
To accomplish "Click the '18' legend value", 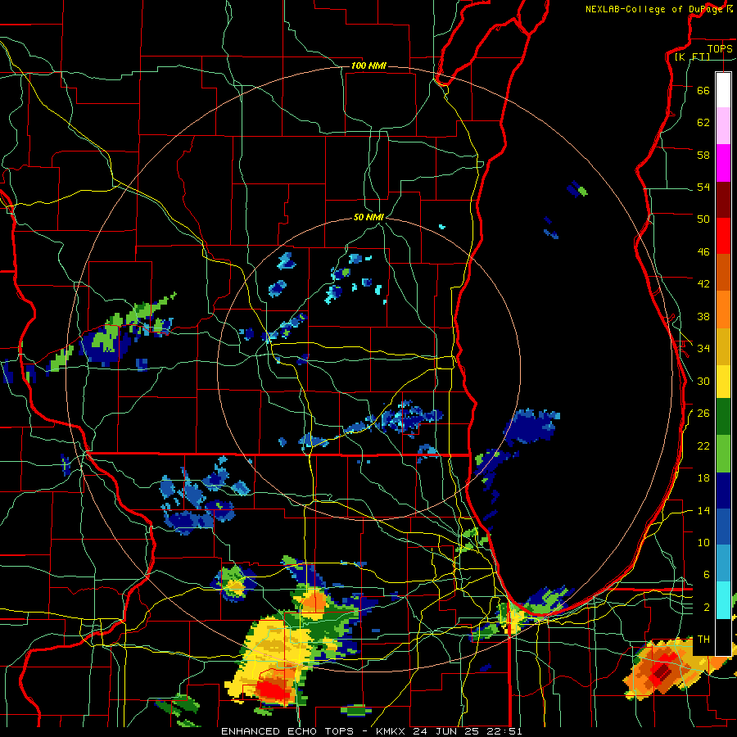I will point(703,478).
